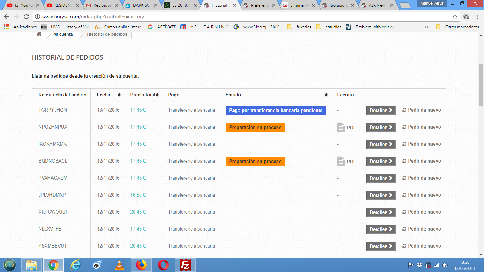This screenshot has width=484, height=272.
Task: Reload the page using the refresh icon
Action: click(x=26, y=17)
